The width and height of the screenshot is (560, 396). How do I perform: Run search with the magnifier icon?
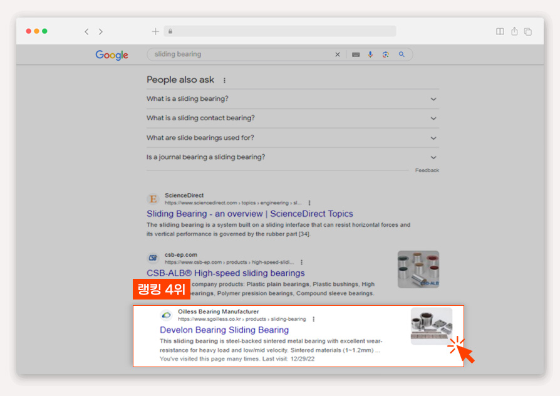[402, 55]
